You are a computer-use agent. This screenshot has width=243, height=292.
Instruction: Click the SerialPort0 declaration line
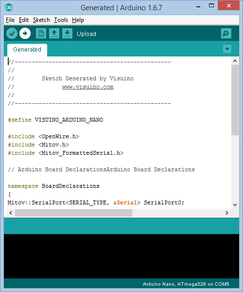[96, 202]
